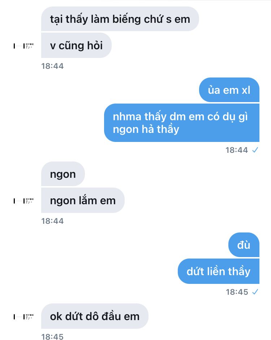Click read checkmark next to sent 18:44

tap(255, 150)
